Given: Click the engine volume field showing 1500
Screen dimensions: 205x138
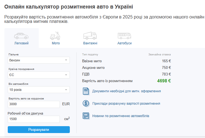Looking at the screenshot, I should click(34, 119).
